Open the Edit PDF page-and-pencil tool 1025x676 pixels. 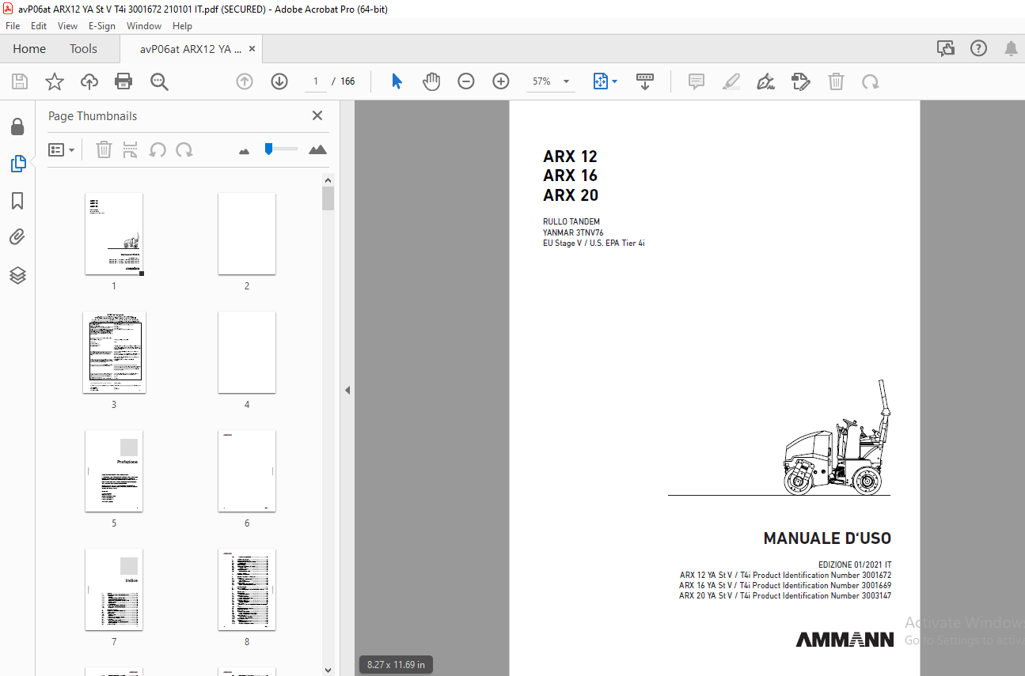click(801, 81)
